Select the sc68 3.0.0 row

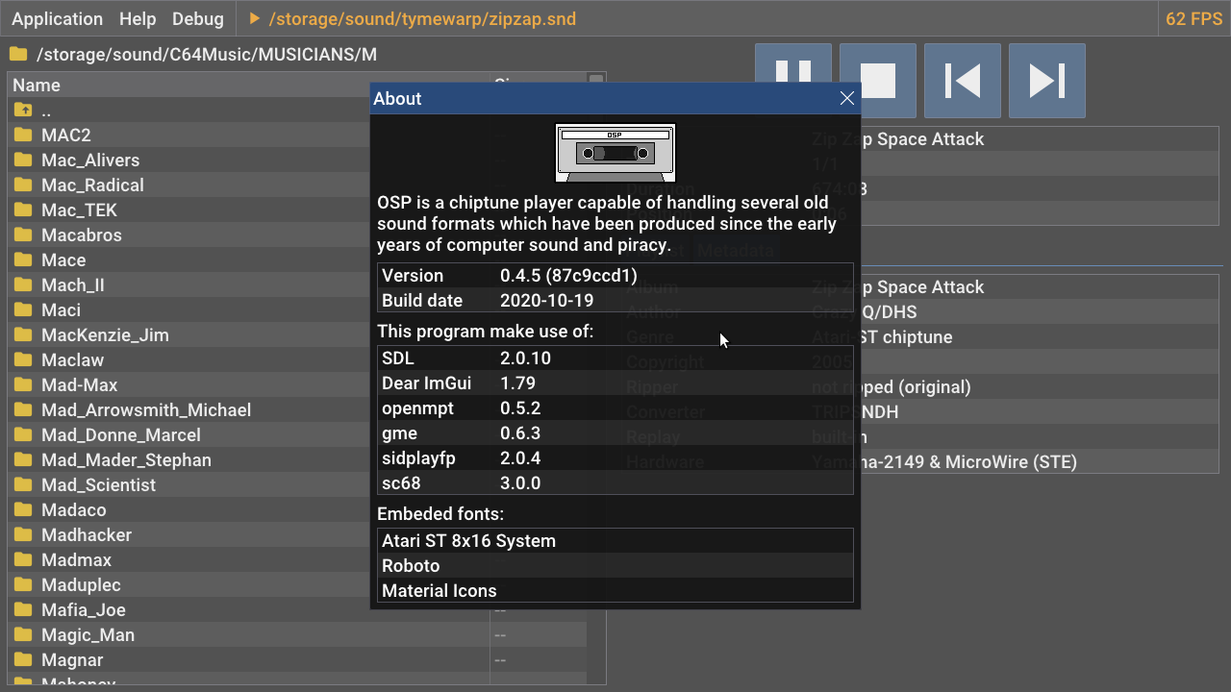coord(615,483)
